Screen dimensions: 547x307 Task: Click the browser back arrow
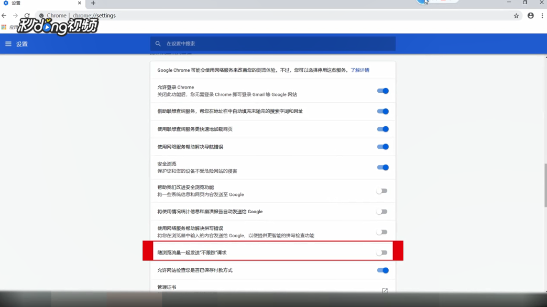coord(5,16)
